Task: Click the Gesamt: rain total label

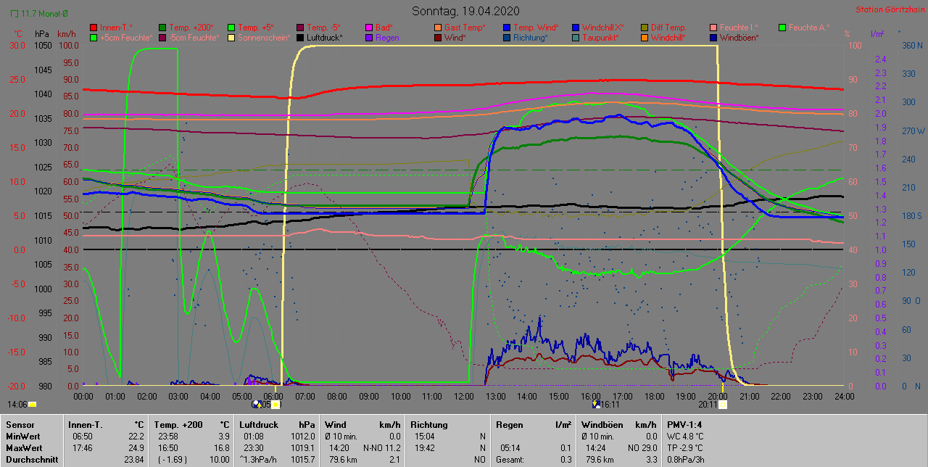Action: tap(511, 459)
